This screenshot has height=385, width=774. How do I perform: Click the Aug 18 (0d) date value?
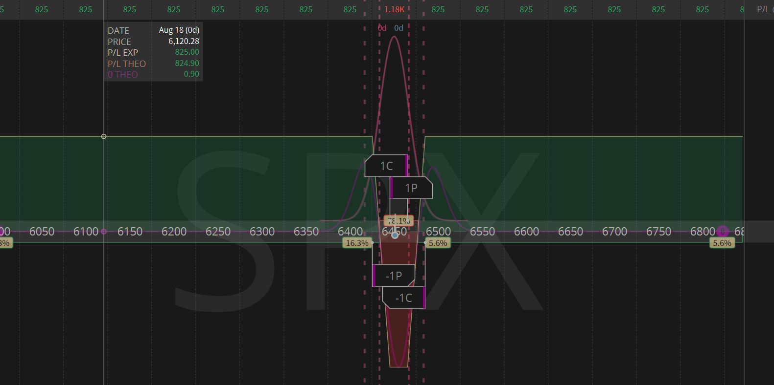pyautogui.click(x=179, y=30)
